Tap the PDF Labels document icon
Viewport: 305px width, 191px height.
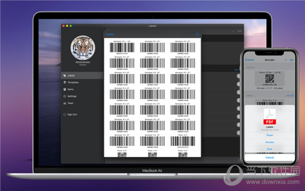269,117
